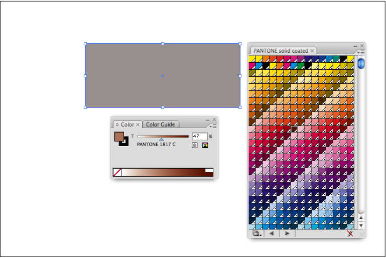Screen dimensions: 386x258
Task: Select the PANTONE solid coated tab
Action: click(x=280, y=51)
